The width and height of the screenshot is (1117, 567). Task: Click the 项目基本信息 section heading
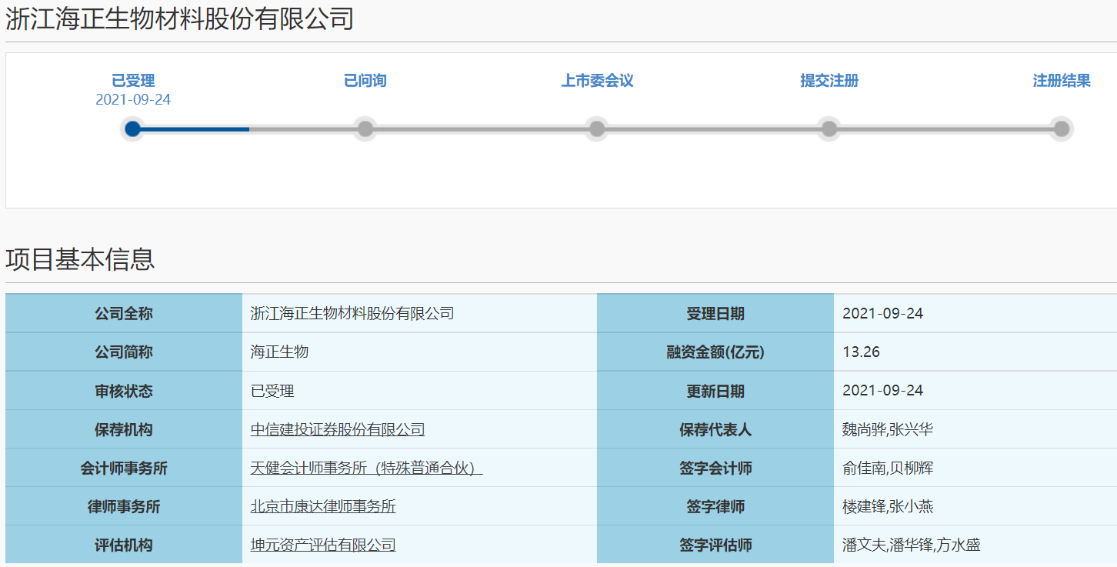(x=80, y=259)
